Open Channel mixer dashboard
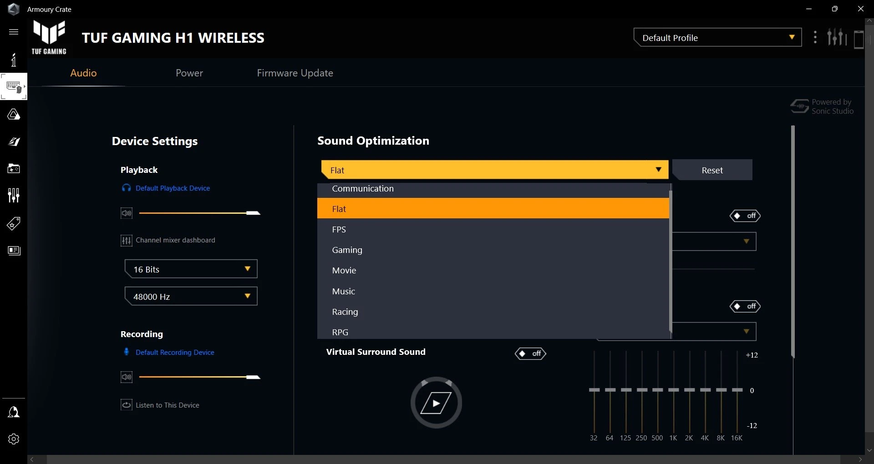This screenshot has width=874, height=464. point(168,240)
